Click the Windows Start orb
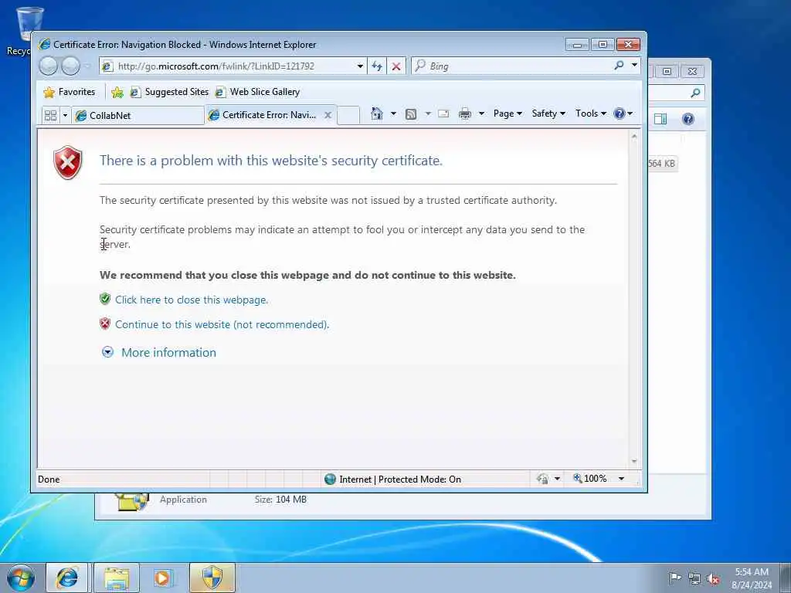This screenshot has height=593, width=791. tap(21, 578)
